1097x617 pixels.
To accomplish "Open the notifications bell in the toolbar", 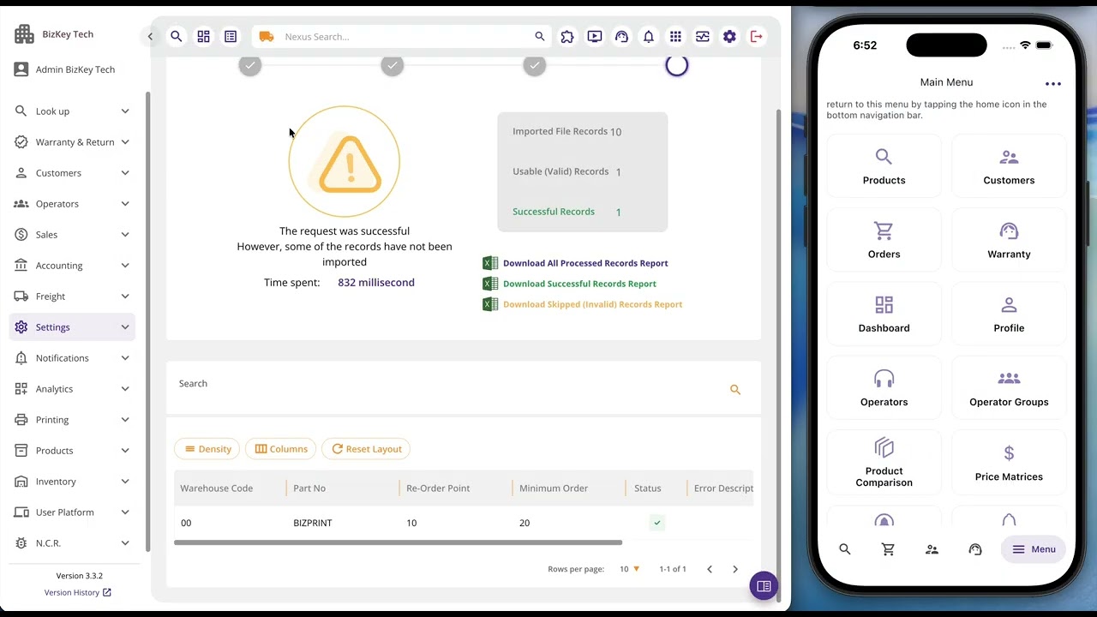I will [649, 36].
